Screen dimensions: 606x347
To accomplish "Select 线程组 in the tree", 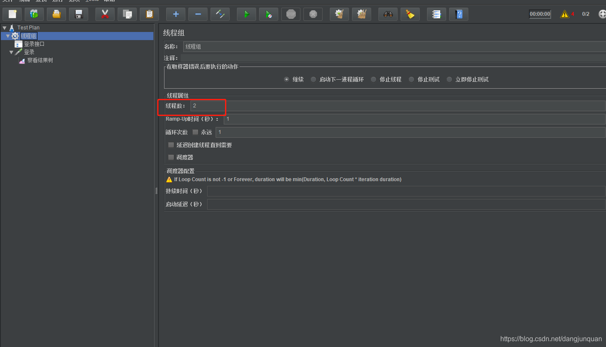I will (x=29, y=36).
